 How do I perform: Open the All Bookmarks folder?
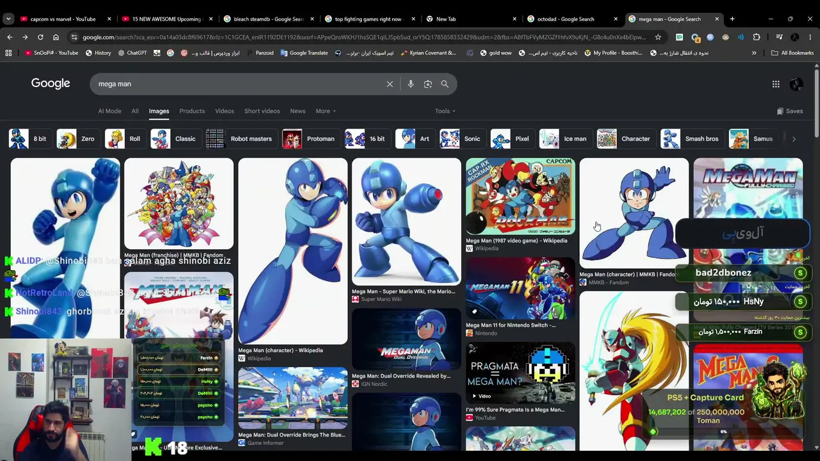pos(792,53)
